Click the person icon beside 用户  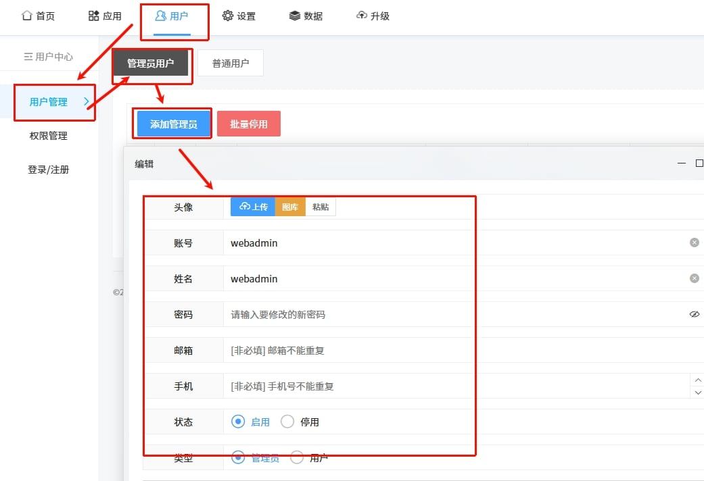tap(160, 16)
